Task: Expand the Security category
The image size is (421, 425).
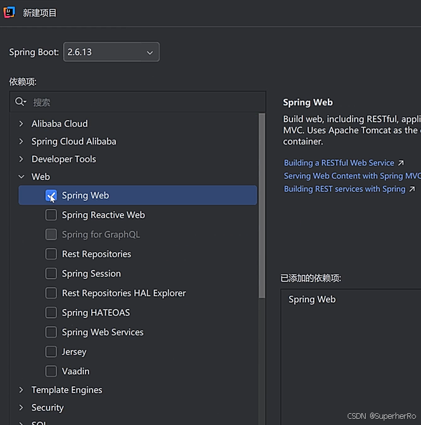Action: [21, 408]
